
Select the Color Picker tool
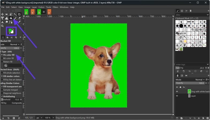click(x=20, y=22)
